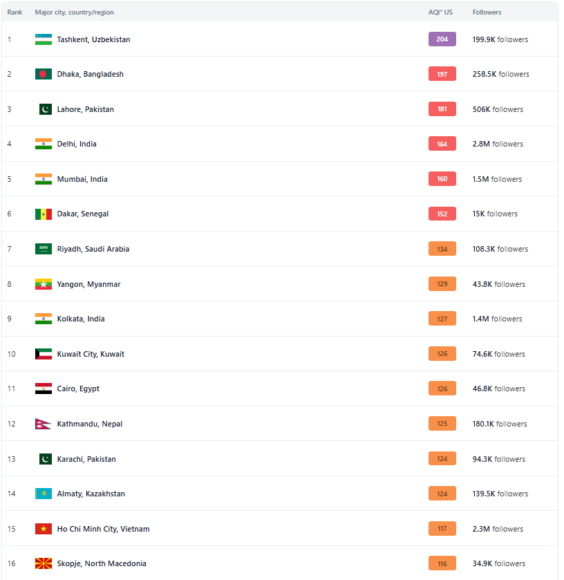This screenshot has width=564, height=580.
Task: Click the Saudi Arabia flag icon
Action: pyautogui.click(x=44, y=249)
